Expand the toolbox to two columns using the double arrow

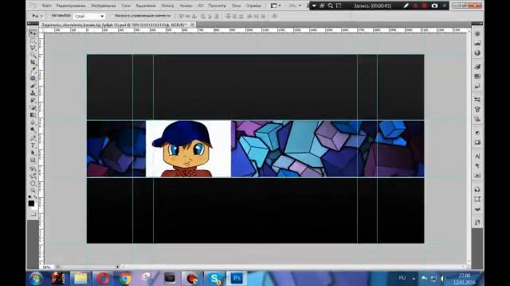[29, 24]
